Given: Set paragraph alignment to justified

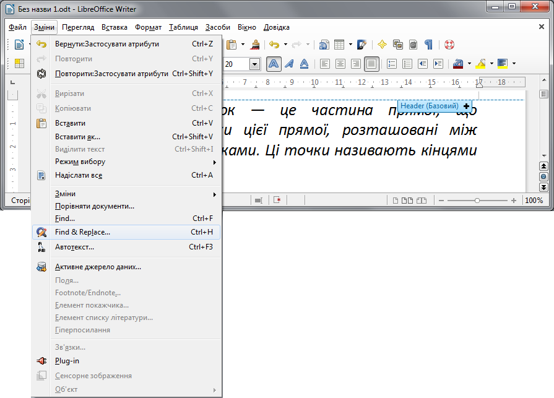Looking at the screenshot, I should pyautogui.click(x=371, y=64).
